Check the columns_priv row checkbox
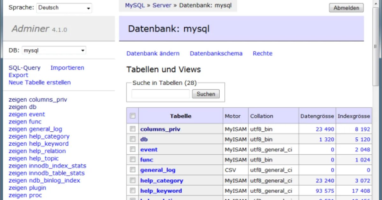 point(133,129)
